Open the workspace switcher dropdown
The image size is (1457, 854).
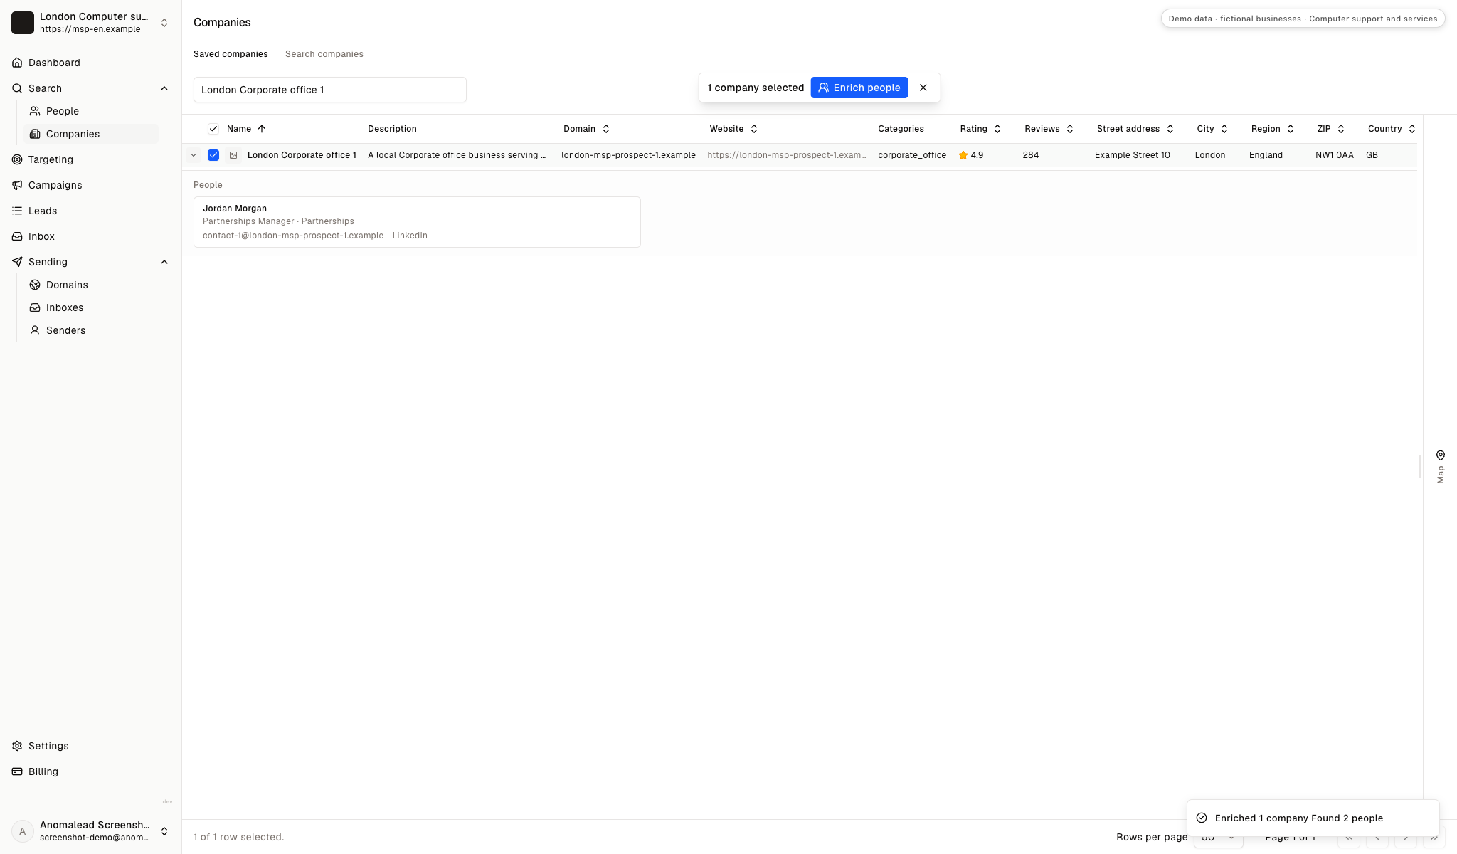[91, 23]
